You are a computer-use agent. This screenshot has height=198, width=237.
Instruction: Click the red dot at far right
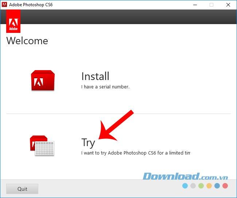pyautogui.click(x=225, y=186)
